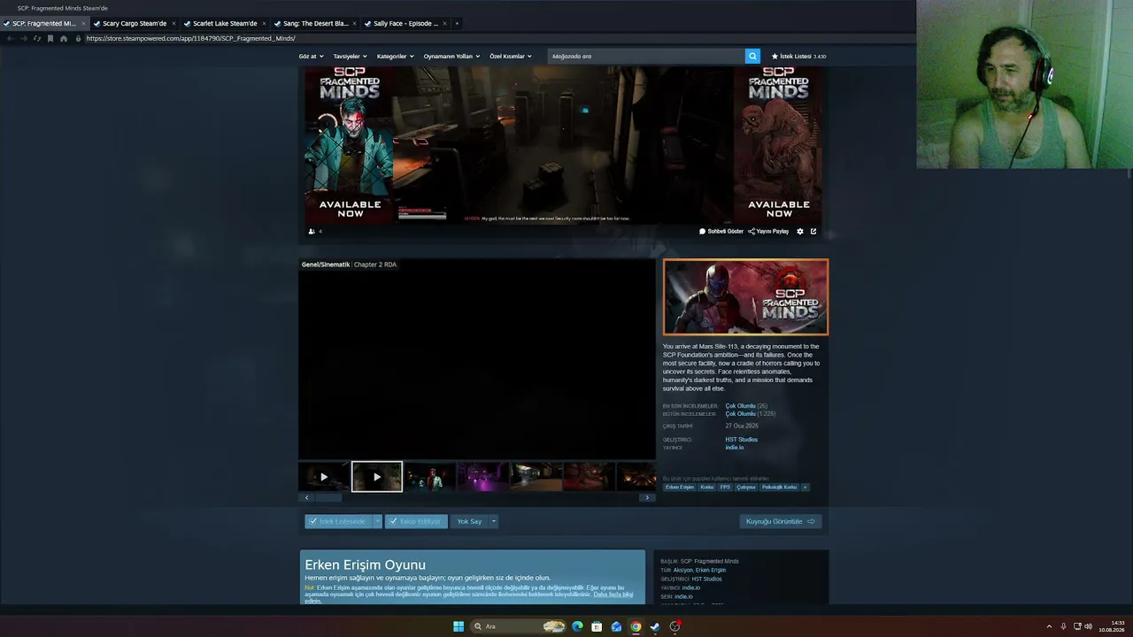Open the HST Studios developer link

(x=742, y=440)
